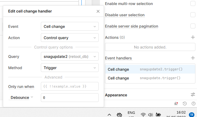This screenshot has height=117, width=197.
Task: Add a new event handler with plus icon
Action: (193, 58)
